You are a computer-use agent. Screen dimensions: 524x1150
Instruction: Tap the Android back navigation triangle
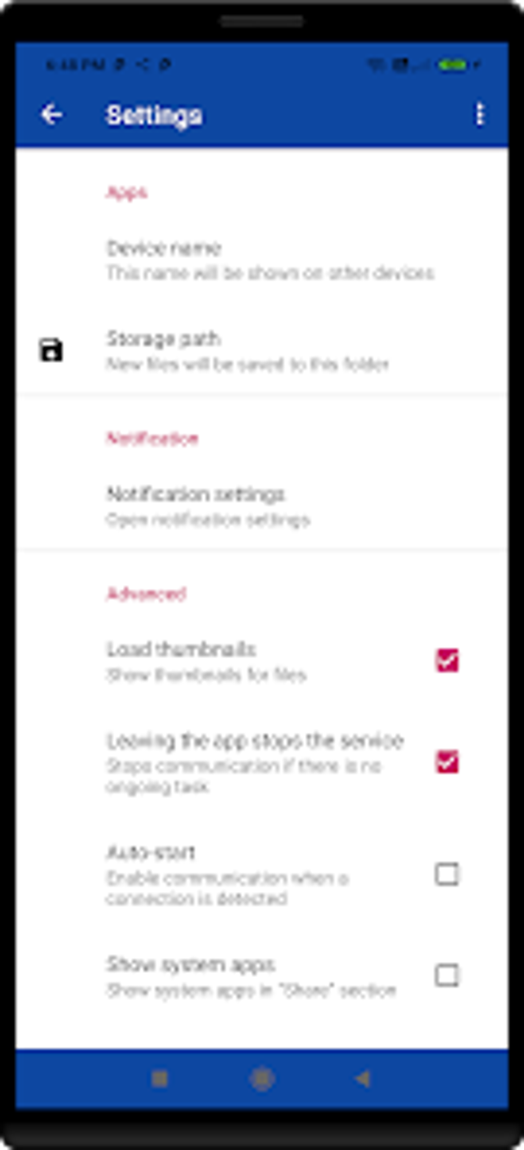(363, 1078)
